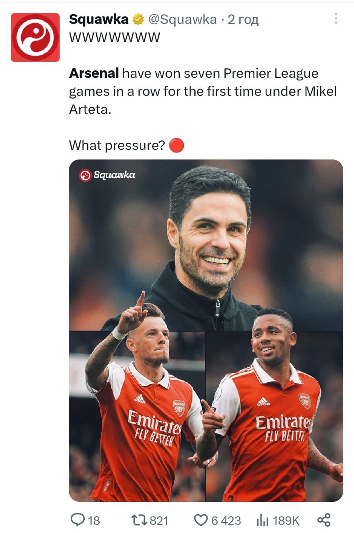Retweet the post using the retweet icon
This screenshot has width=354, height=533.
coord(139,519)
